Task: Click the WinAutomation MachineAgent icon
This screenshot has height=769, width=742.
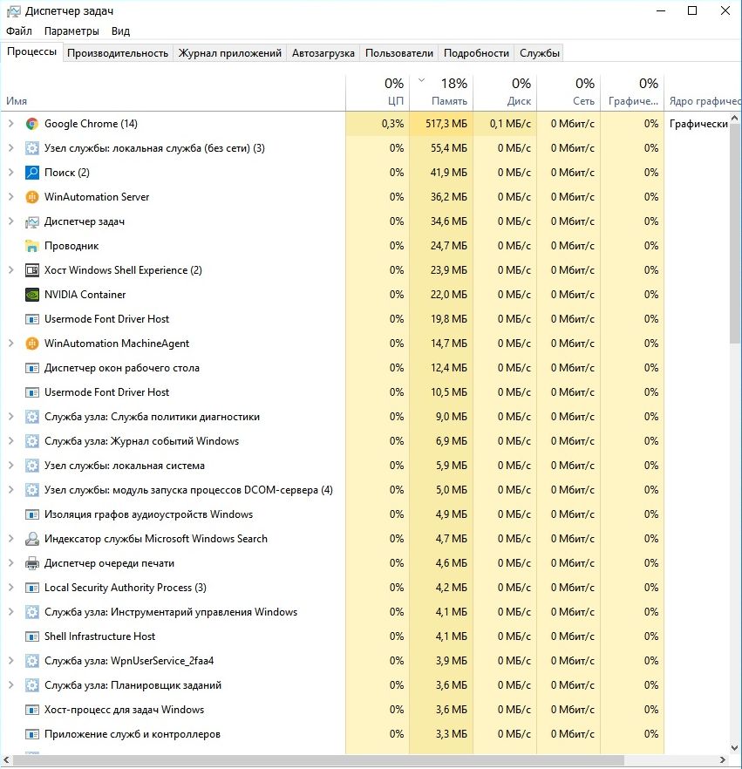Action: tap(32, 344)
